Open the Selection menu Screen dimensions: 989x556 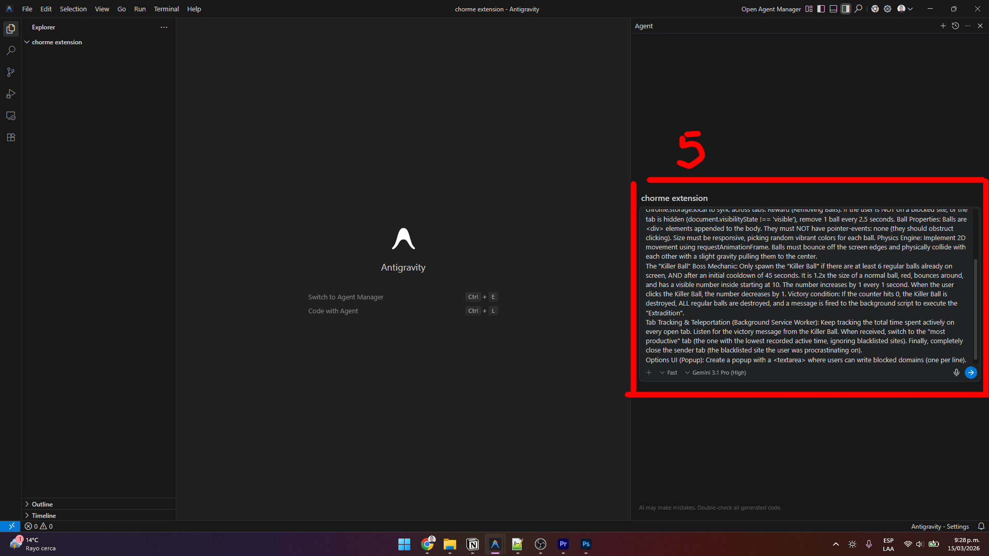[73, 9]
